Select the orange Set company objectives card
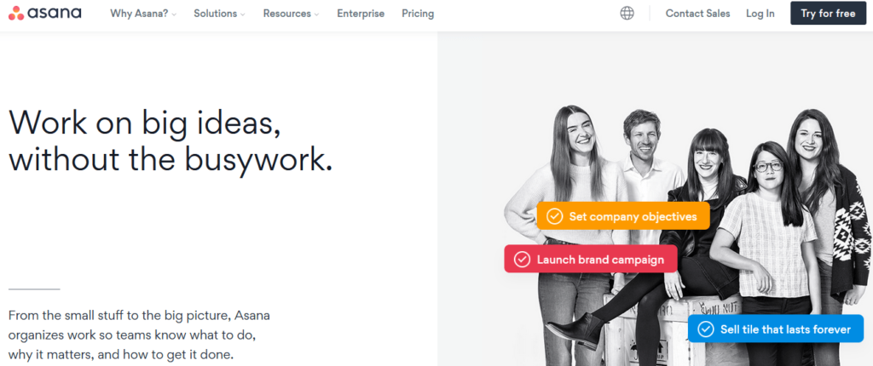The image size is (873, 366). click(623, 216)
